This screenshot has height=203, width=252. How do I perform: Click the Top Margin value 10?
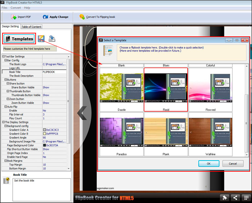click(44, 164)
